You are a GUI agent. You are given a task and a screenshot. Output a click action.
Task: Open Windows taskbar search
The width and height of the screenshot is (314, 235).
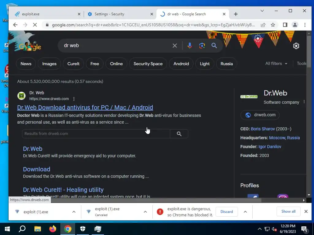22,229
